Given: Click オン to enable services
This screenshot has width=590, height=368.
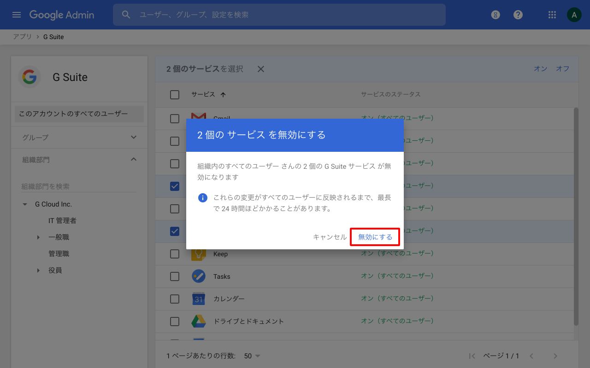Looking at the screenshot, I should tap(541, 69).
